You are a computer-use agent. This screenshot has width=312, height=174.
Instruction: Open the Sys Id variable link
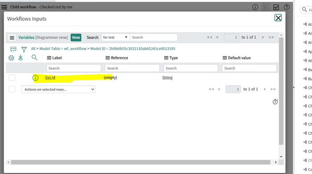pos(50,78)
